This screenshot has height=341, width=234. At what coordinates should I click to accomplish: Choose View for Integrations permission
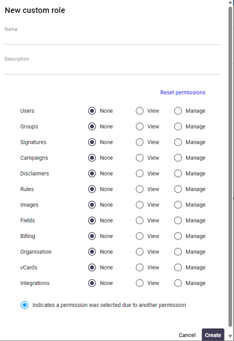[139, 283]
